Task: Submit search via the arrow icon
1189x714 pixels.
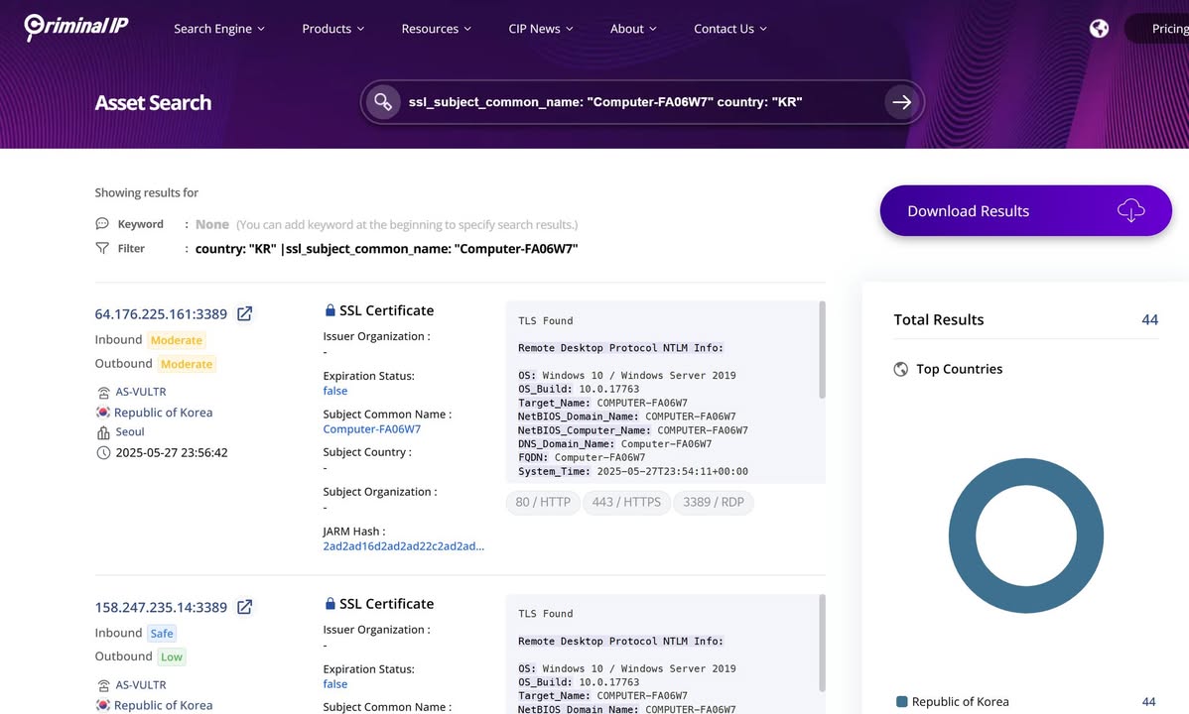Action: click(x=901, y=101)
